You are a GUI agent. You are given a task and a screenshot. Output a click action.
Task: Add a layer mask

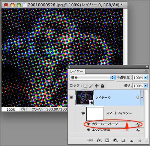[x=107, y=140]
